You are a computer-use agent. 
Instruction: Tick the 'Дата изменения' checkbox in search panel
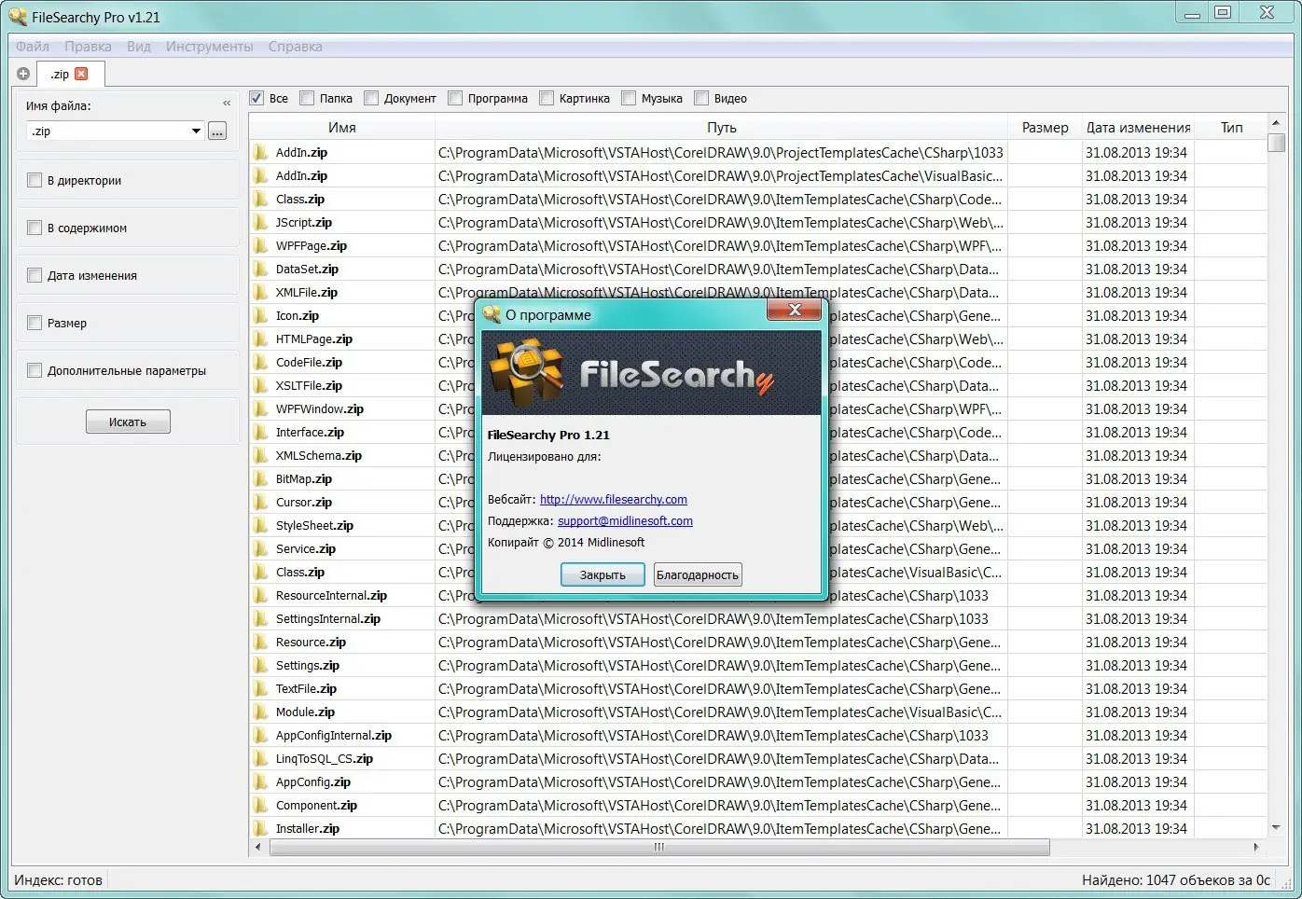point(35,275)
